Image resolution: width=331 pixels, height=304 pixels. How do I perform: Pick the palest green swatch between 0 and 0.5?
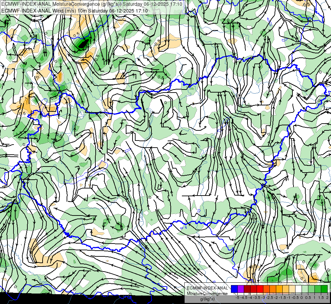[305, 289]
